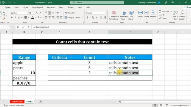
Task: Open the Draw ribbon tab
Action: point(26,7)
